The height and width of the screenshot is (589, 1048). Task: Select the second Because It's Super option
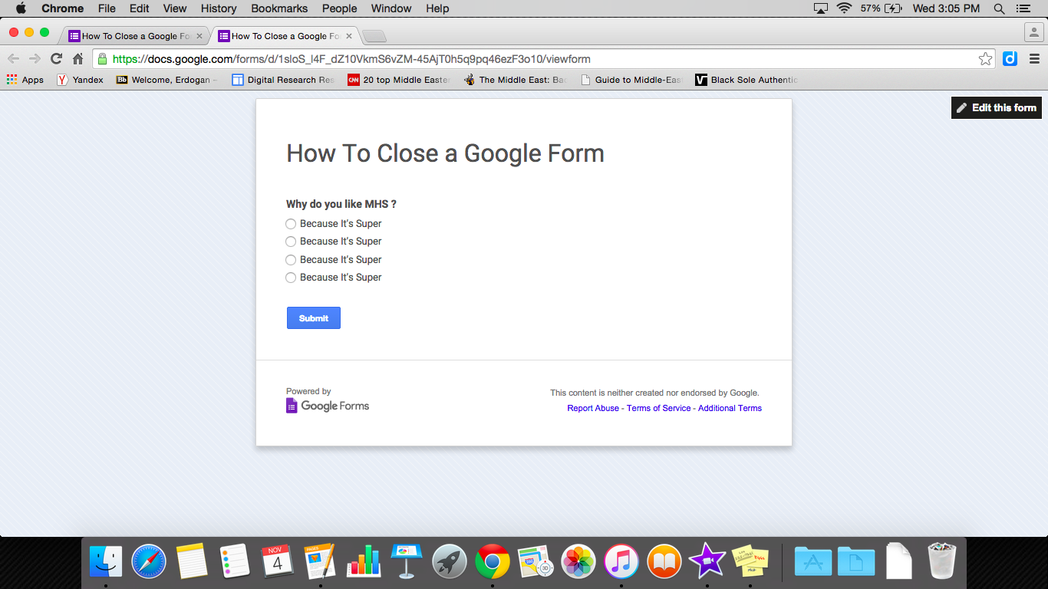pyautogui.click(x=291, y=242)
